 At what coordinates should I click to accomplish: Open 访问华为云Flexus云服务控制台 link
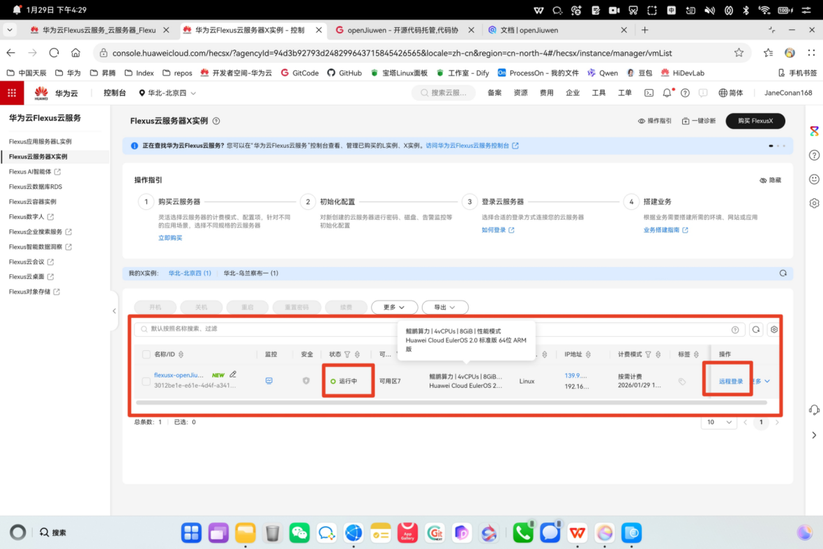pos(472,145)
